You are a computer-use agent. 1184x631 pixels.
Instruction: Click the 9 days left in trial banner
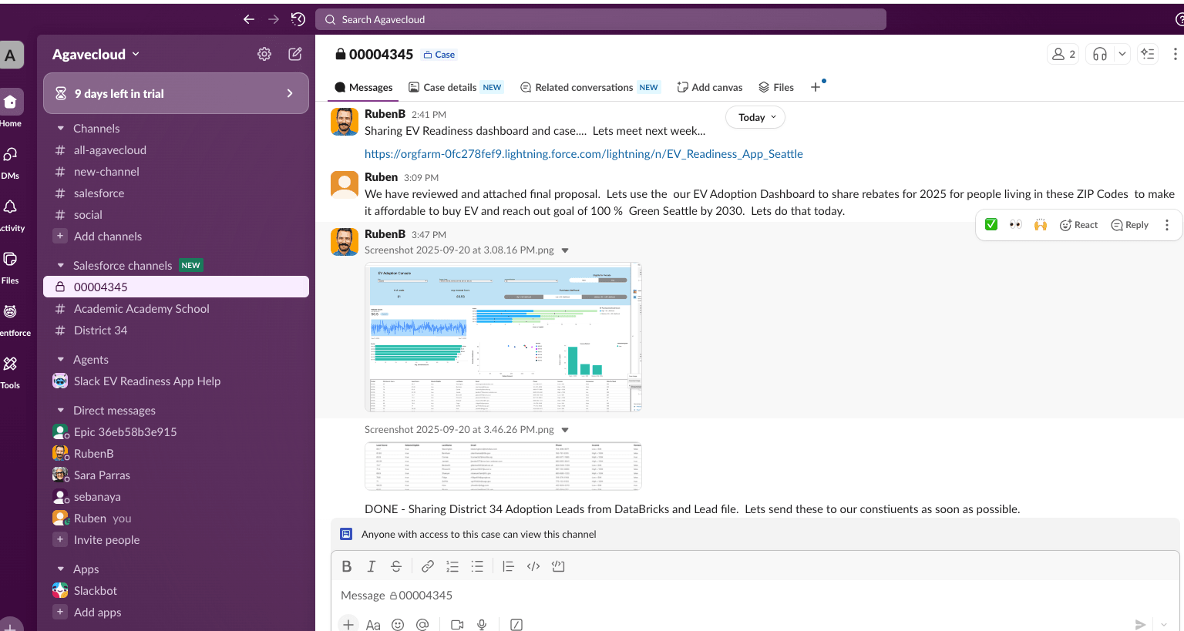coord(176,93)
